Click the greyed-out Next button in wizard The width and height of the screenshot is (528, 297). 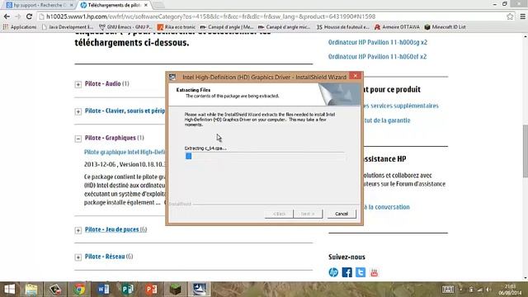tap(308, 214)
